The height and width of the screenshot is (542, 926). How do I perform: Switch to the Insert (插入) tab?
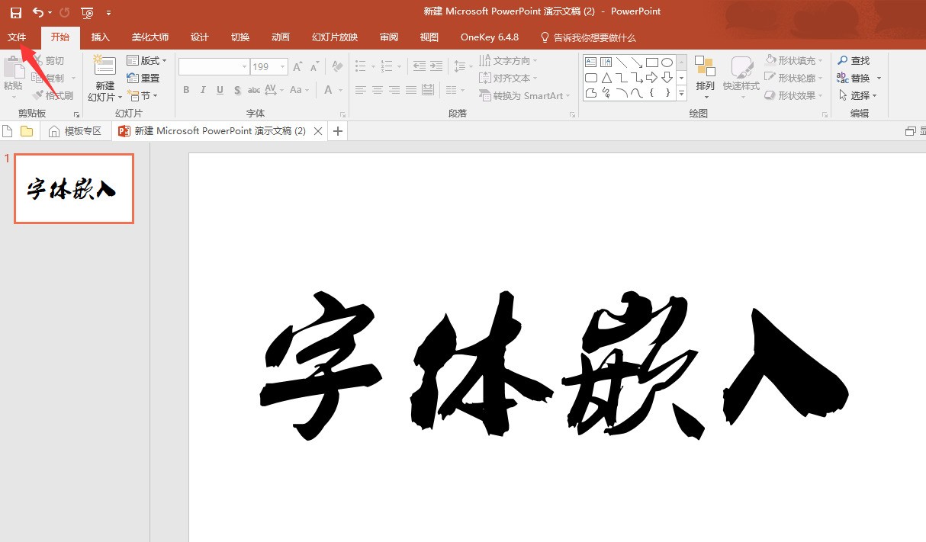[101, 37]
